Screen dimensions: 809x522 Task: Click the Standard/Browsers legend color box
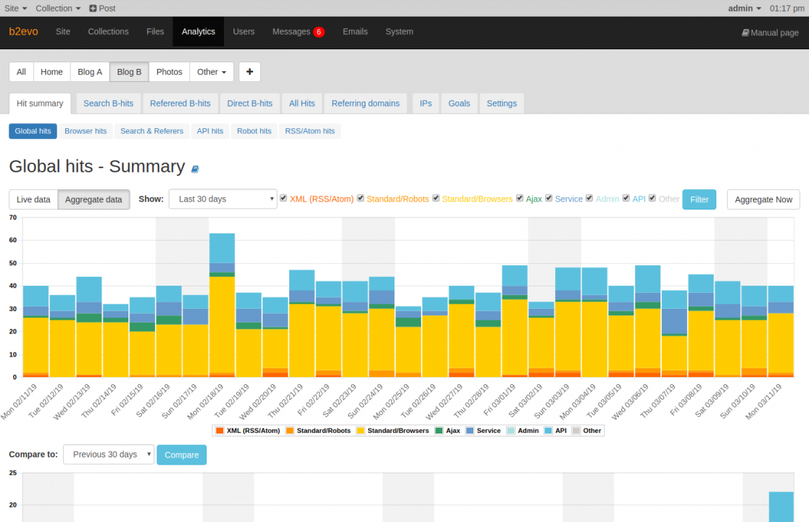tap(361, 431)
